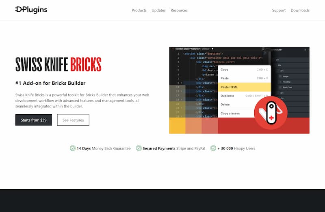Open the Products menu
The height and width of the screenshot is (212, 325).
[139, 10]
